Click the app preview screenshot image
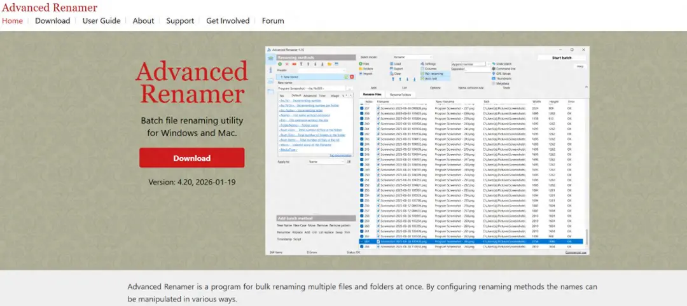 click(x=427, y=150)
